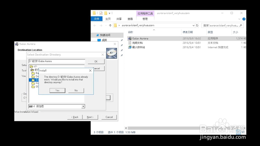Go up one folder level in Explorer
The image size is (260, 146).
click(110, 25)
